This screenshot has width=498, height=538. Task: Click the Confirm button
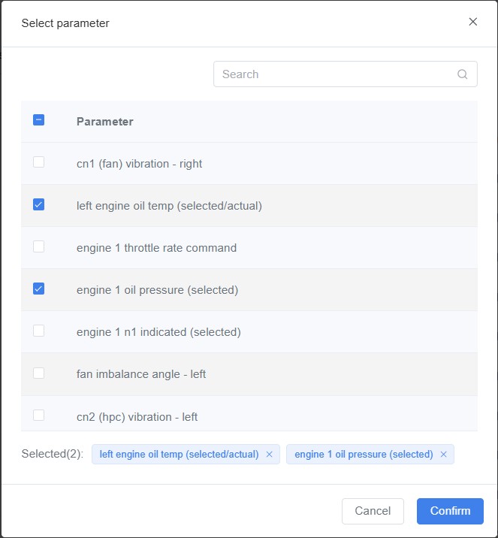coord(450,511)
